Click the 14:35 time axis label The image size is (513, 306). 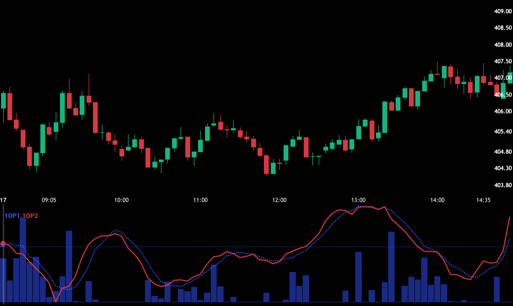click(483, 200)
